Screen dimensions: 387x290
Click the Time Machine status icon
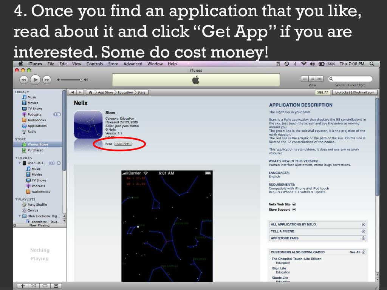286,64
